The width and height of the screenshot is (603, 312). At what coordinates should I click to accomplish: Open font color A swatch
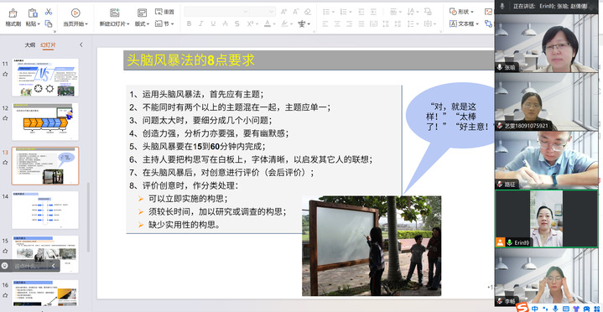(x=268, y=23)
